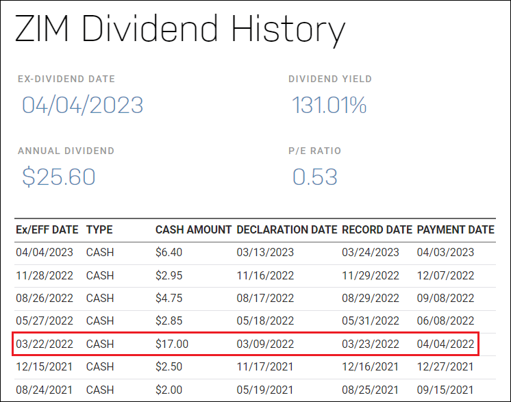Click the CASH AMOUNT column header
The height and width of the screenshot is (402, 511).
(193, 229)
